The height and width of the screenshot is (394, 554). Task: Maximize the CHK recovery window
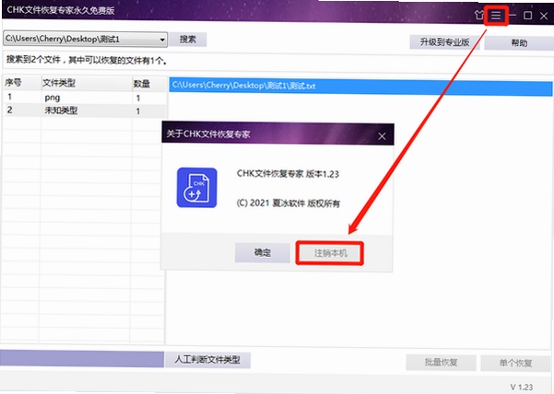pos(527,16)
